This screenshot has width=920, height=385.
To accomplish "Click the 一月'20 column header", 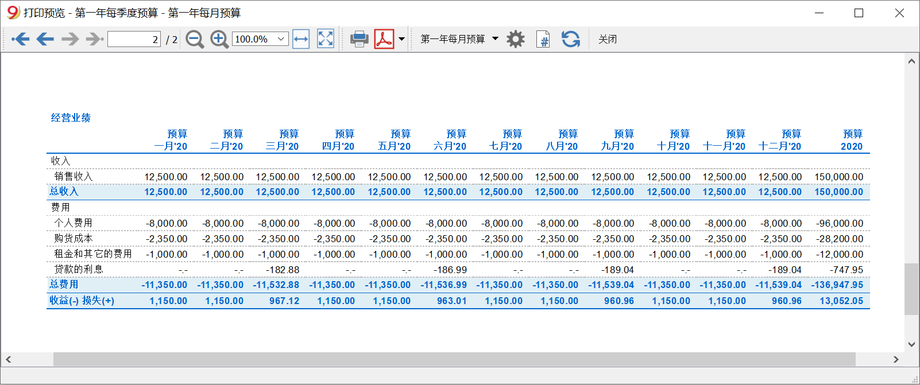I will 171,146.
